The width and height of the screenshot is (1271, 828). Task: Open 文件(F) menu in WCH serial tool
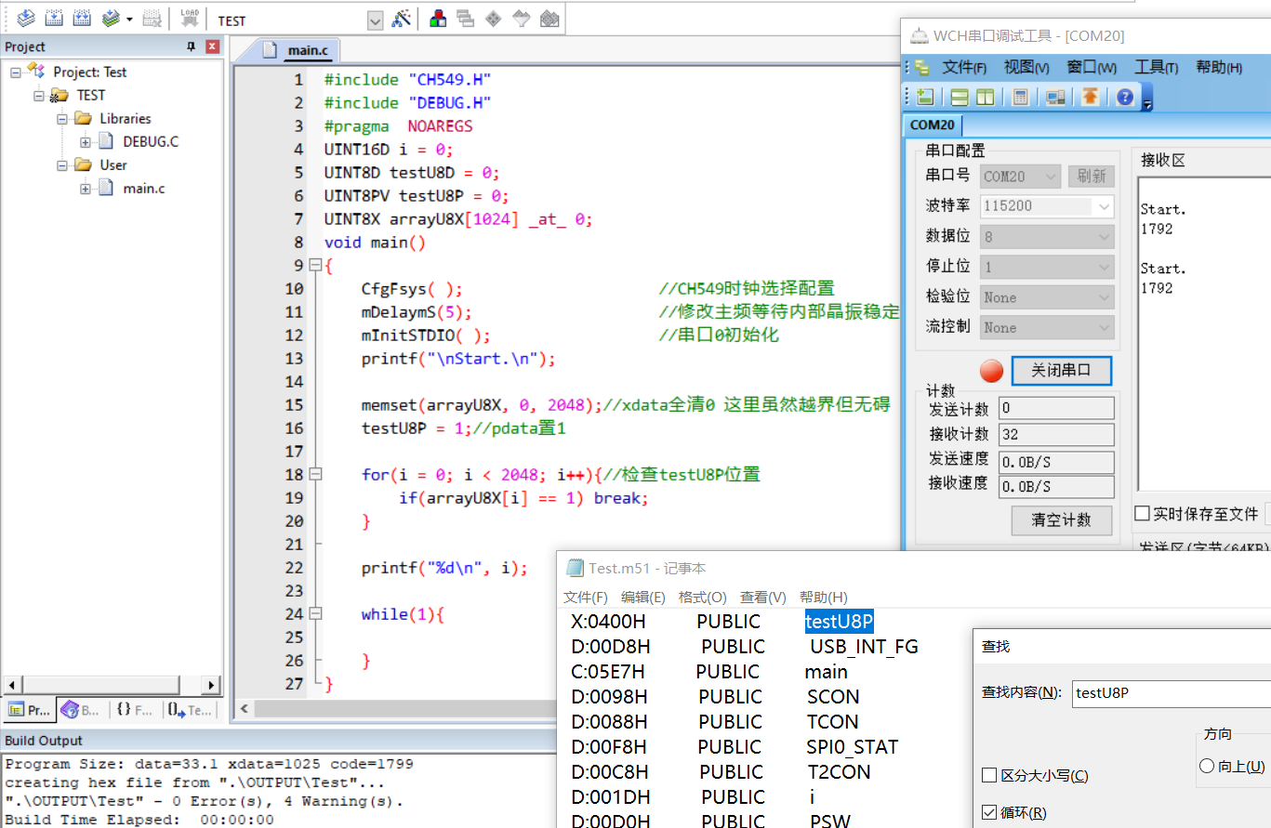click(x=964, y=67)
